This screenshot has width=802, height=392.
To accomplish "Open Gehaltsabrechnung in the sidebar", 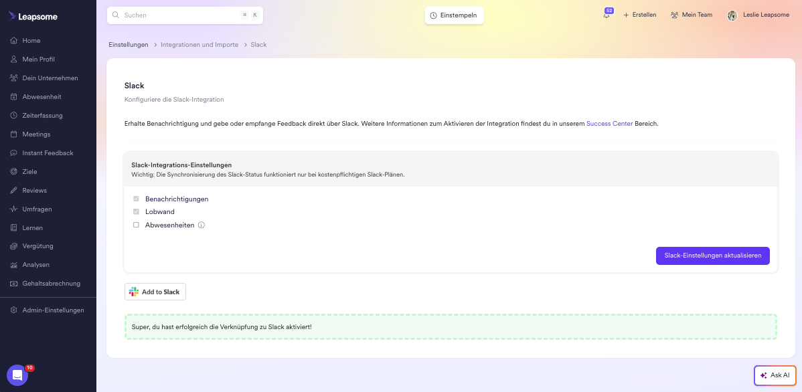I will point(51,284).
